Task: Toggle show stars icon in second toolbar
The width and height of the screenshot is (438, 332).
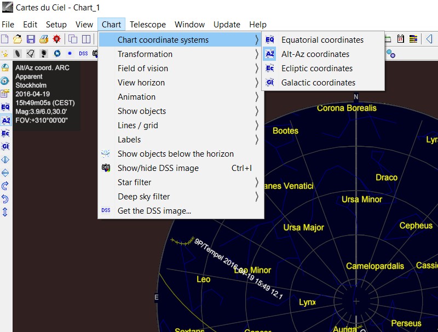Action: click(x=5, y=53)
